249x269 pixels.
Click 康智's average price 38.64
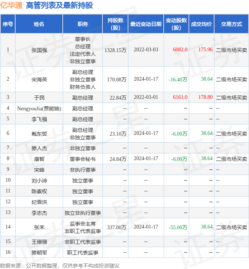pos(207,158)
